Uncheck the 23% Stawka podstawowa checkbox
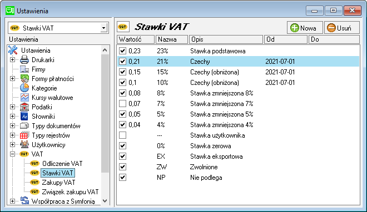This screenshot has width=367, height=212. [x=122, y=51]
